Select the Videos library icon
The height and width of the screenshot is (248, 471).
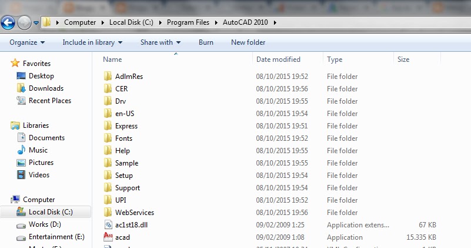pos(21,174)
